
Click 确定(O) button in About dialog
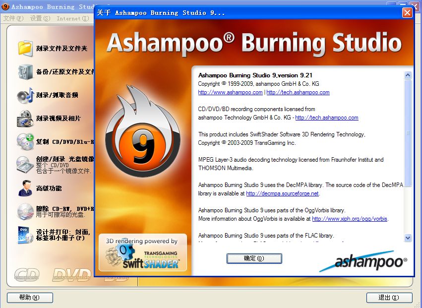click(254, 258)
